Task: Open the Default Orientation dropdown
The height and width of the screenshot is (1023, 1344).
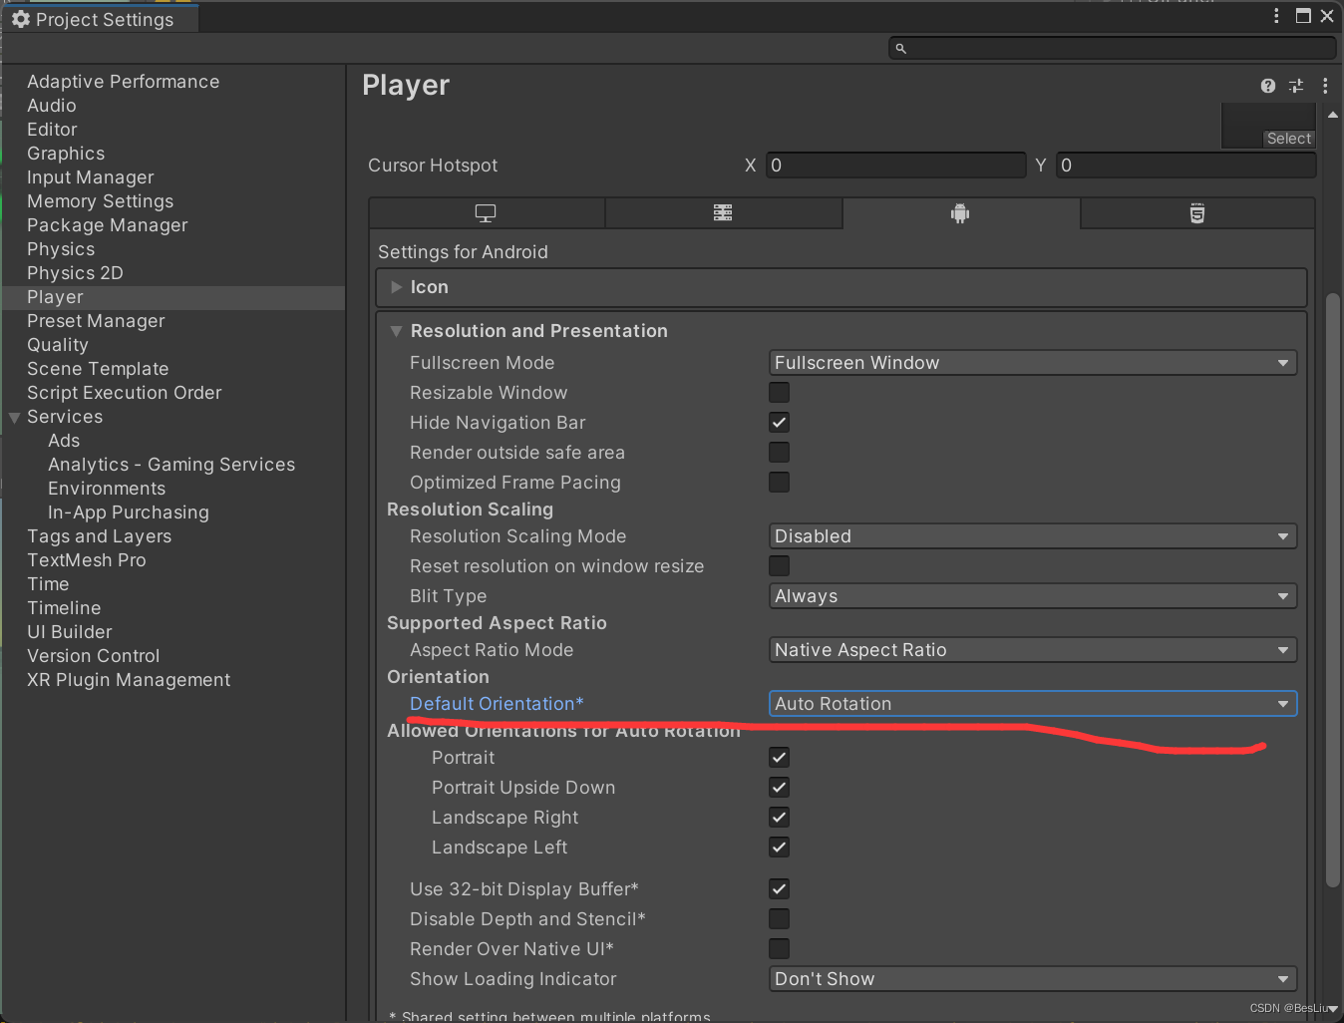Action: point(1032,703)
